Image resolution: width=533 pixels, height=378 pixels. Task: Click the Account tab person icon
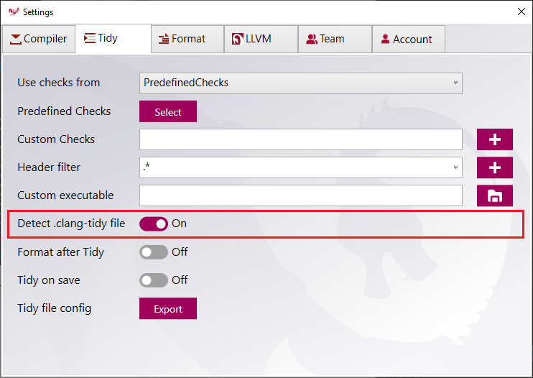(x=386, y=39)
